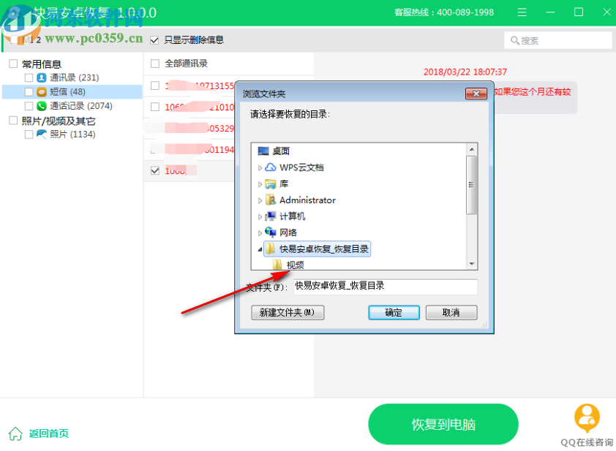Select WPS云文档 in the folder tree

point(301,167)
